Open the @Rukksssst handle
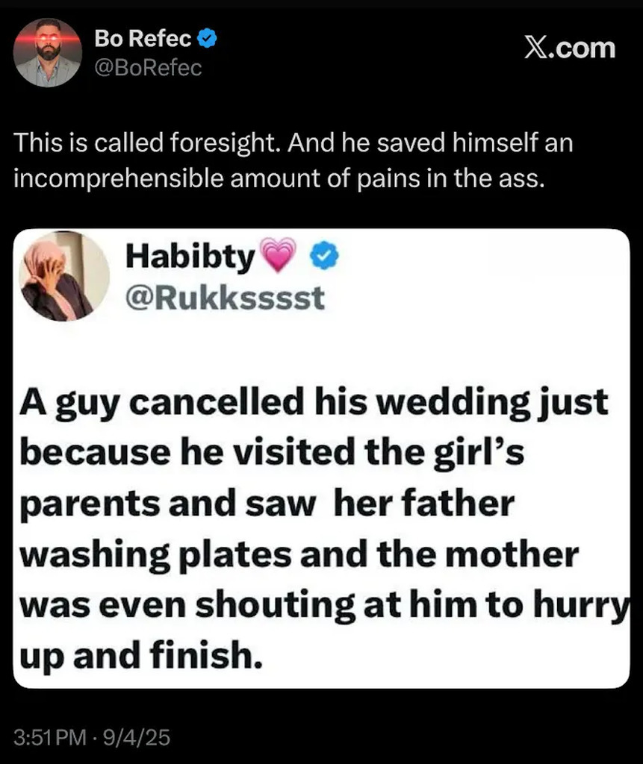Screen dimensions: 643x764 (224, 297)
